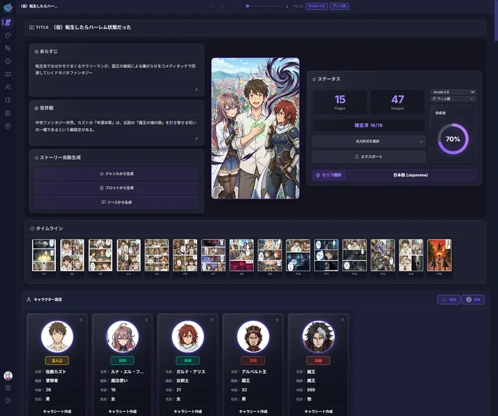This screenshot has height=416, width=498.
Task: Open the cover illustration image
Action: 255,128
